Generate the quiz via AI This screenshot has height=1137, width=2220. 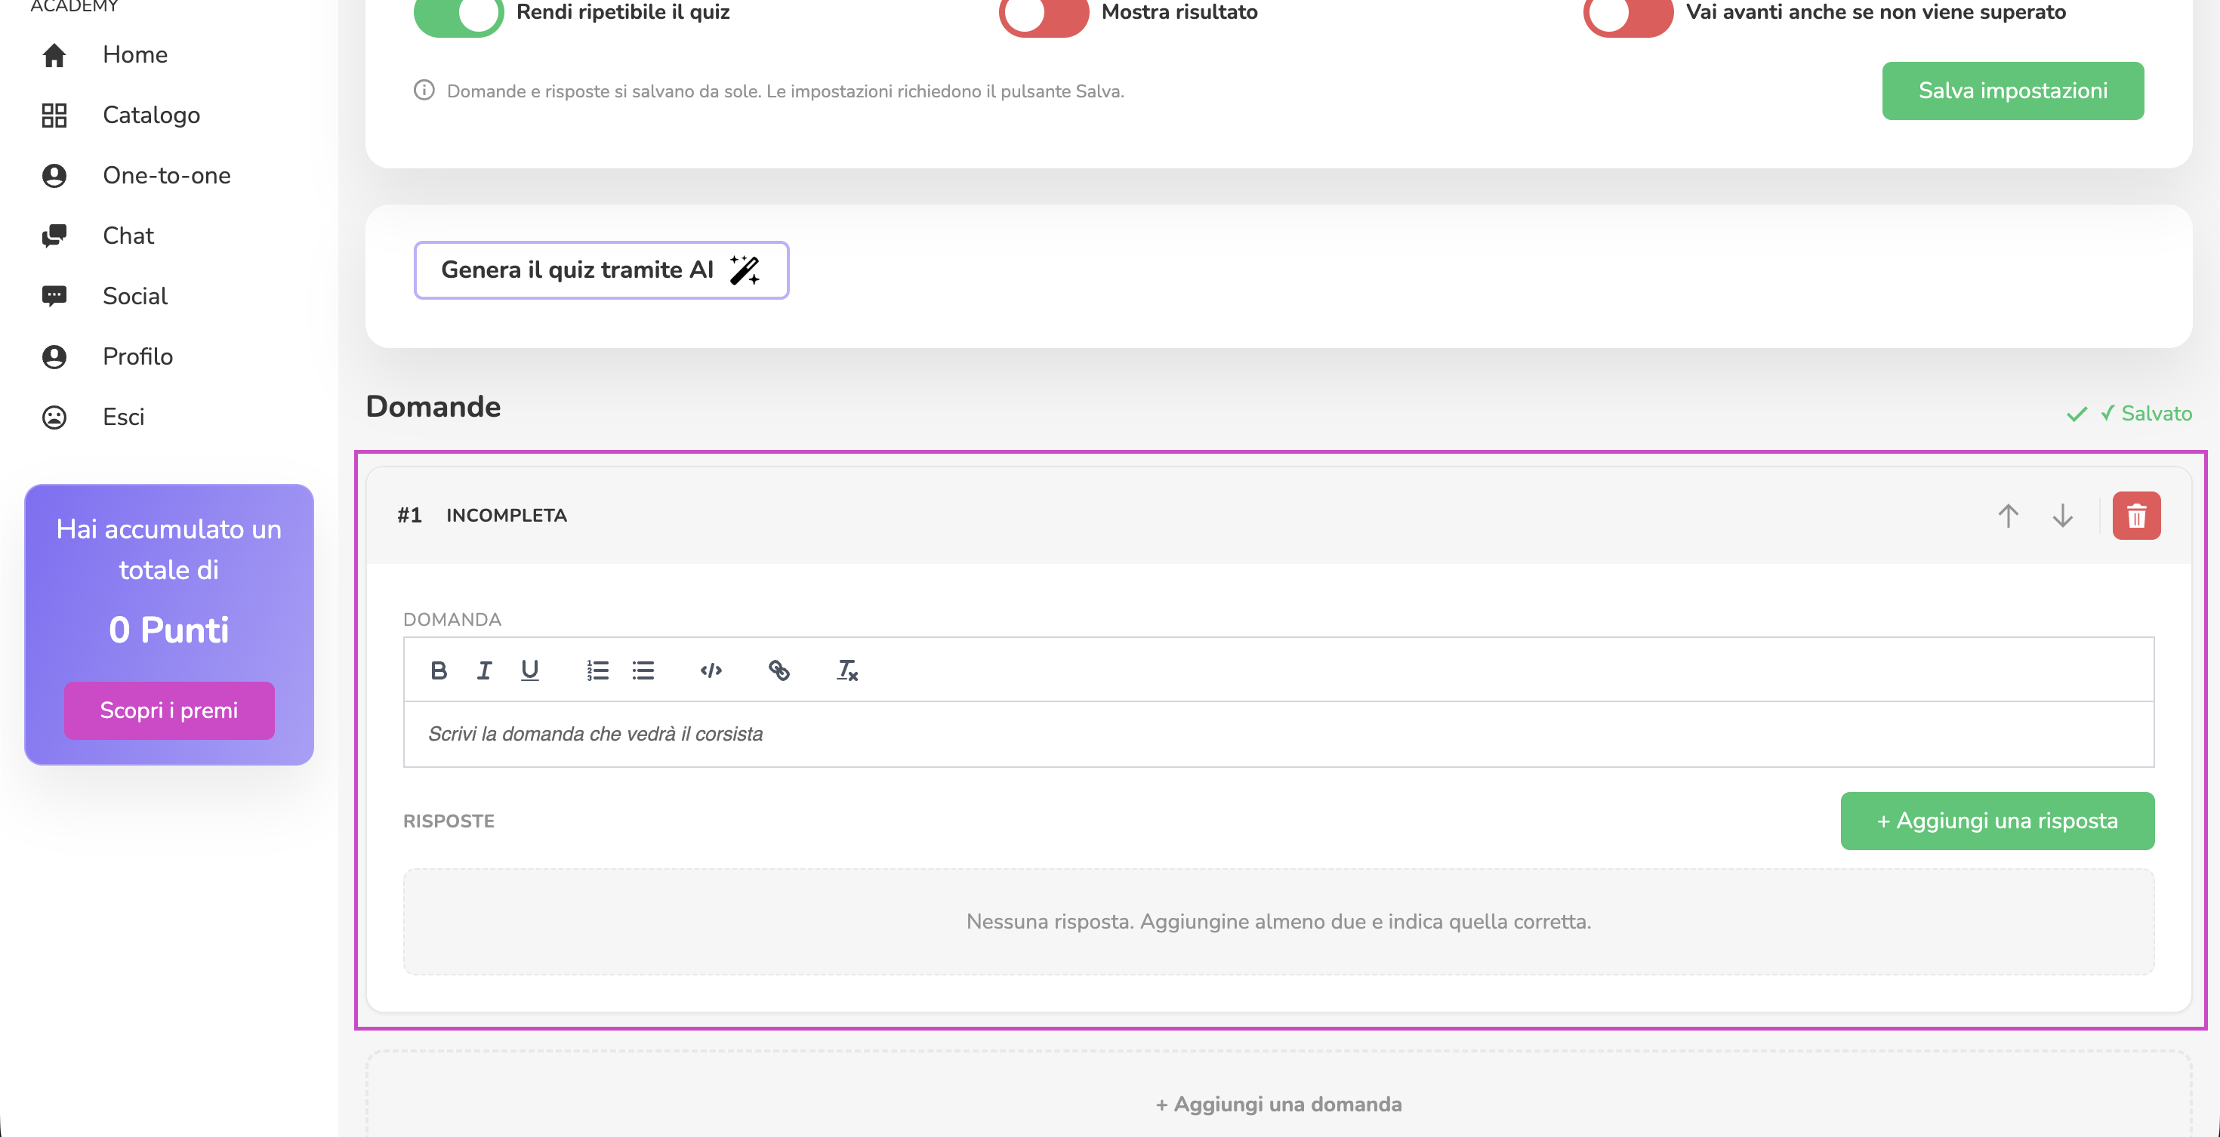coord(600,270)
